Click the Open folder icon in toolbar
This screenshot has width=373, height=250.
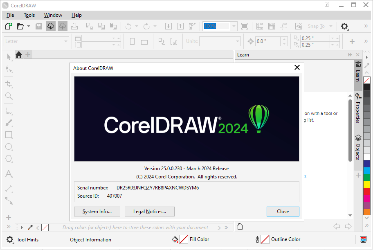20,26
